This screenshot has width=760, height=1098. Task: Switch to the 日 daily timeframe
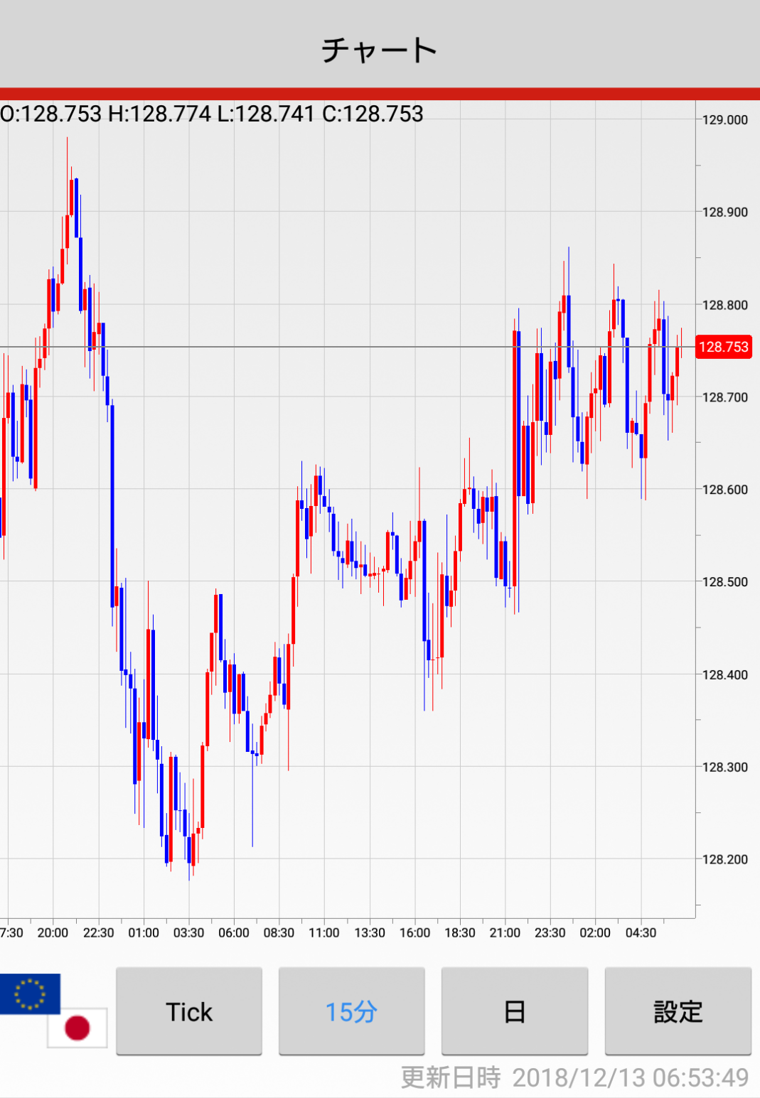click(514, 1011)
